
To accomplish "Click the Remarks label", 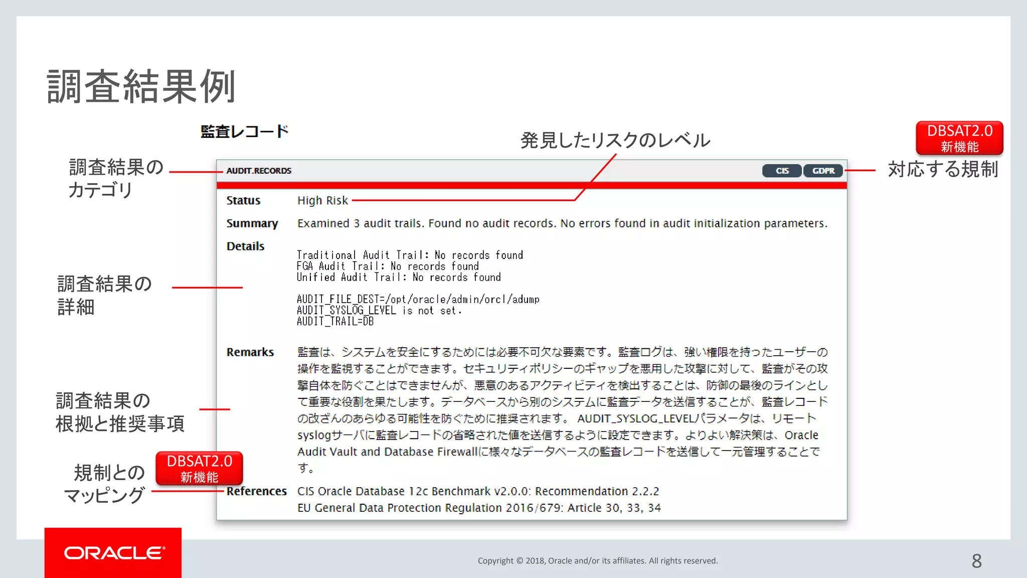I will (250, 352).
